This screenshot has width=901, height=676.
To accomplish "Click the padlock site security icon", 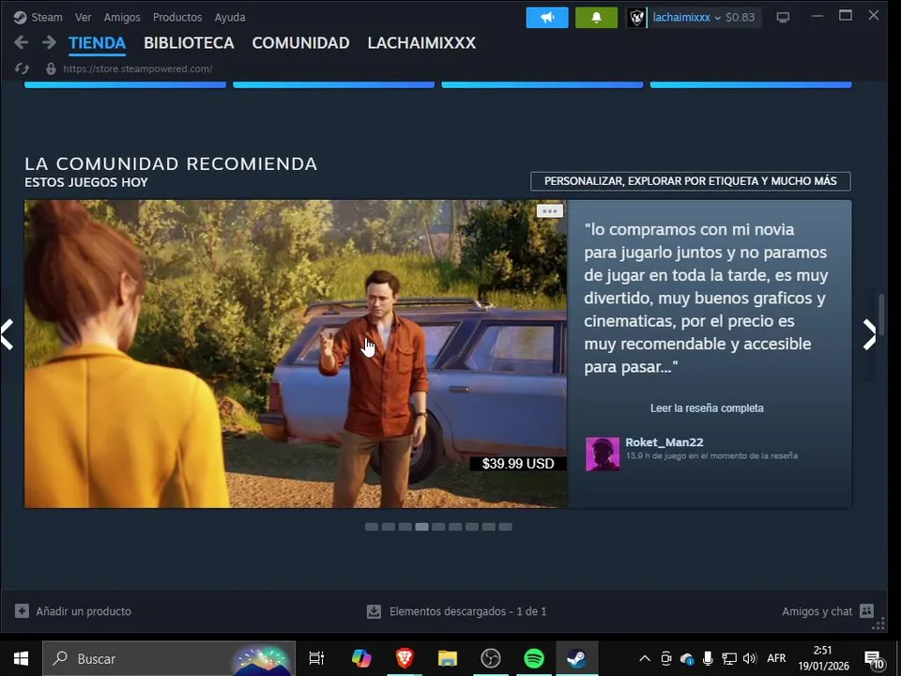I will click(51, 69).
